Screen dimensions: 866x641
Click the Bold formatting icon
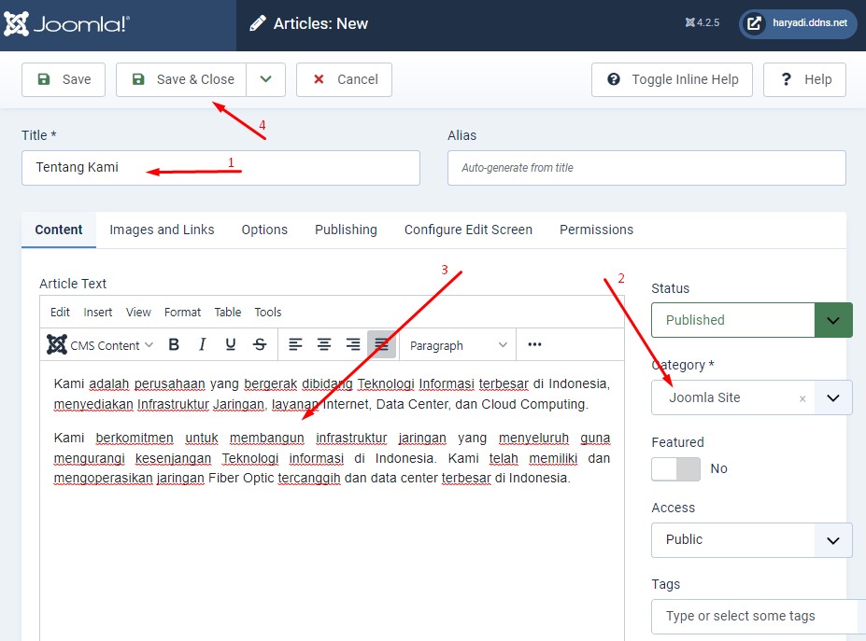[174, 345]
